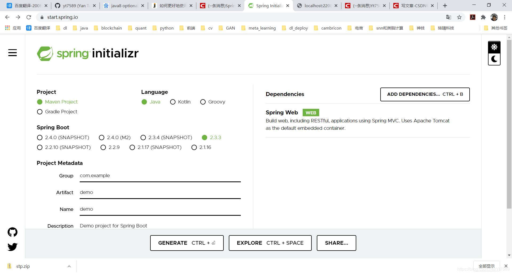Close the java8 optional tab
Image resolution: width=512 pixels, height=274 pixels.
click(x=143, y=6)
